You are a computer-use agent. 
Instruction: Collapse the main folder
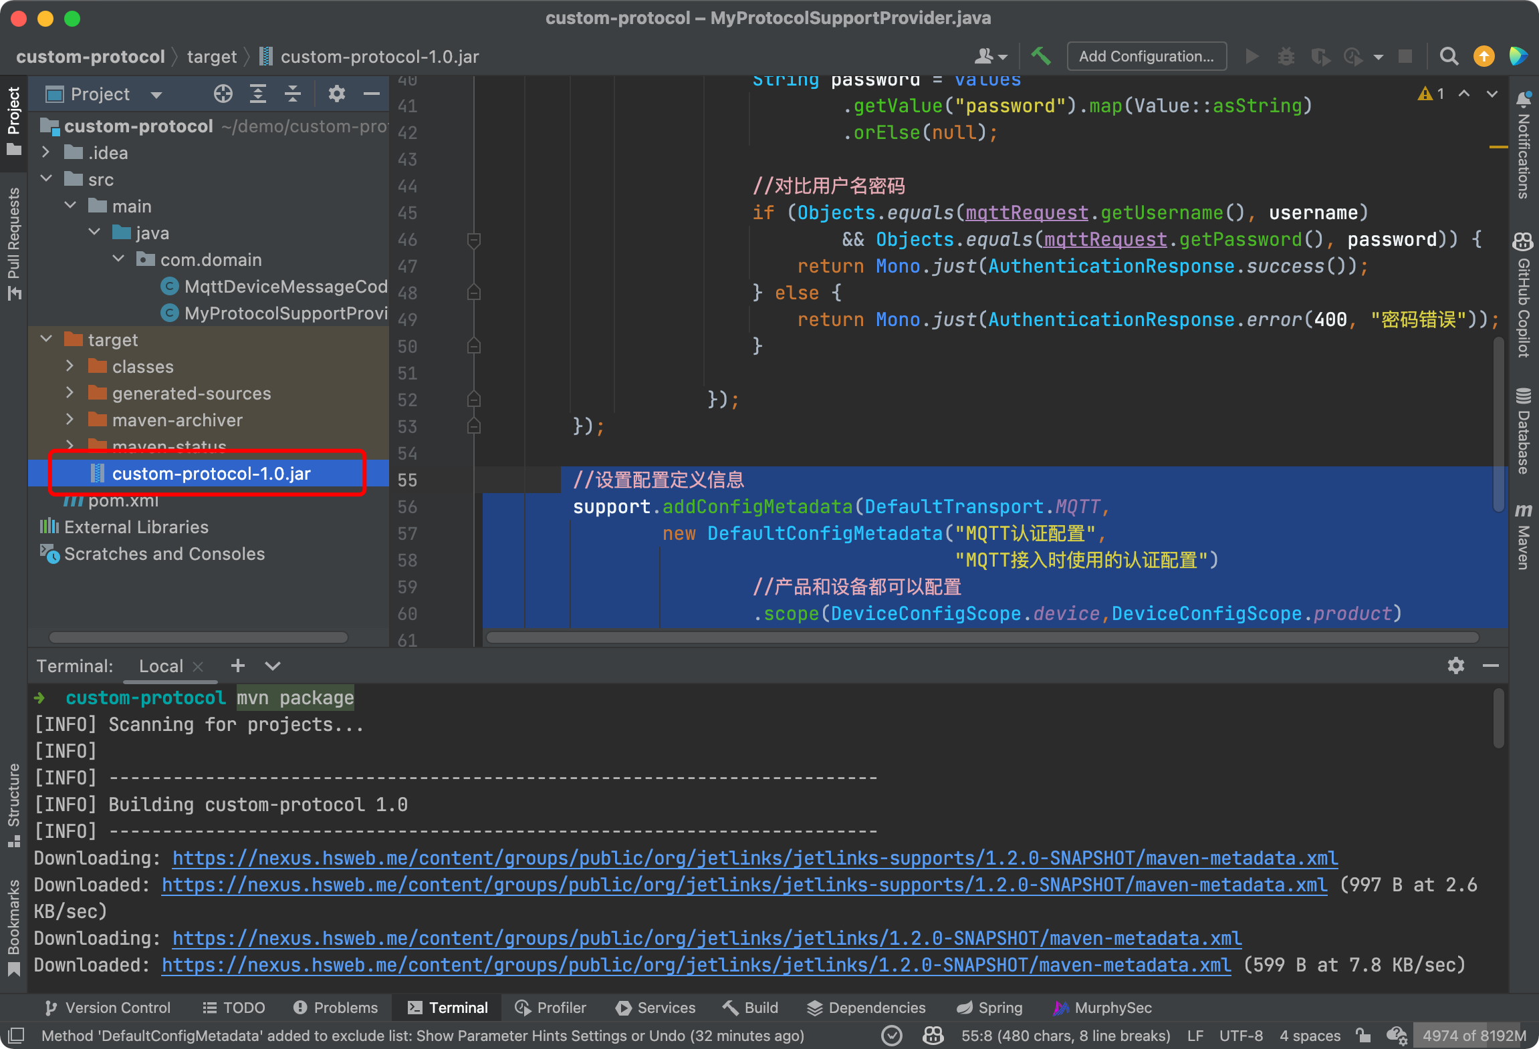[x=70, y=206]
